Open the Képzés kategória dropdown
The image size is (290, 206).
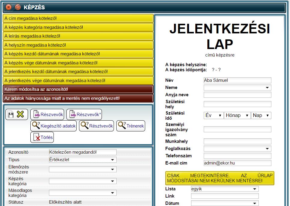click(x=83, y=181)
